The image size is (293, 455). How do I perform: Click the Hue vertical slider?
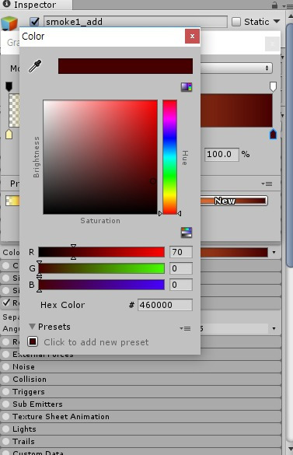(x=169, y=157)
